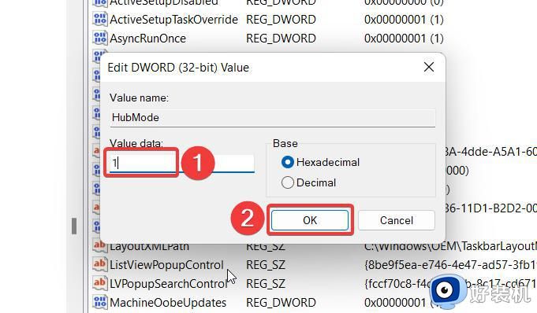The height and width of the screenshot is (313, 537).
Task: Click REG_DWORD type of AsyncRunOnce
Action: point(281,39)
